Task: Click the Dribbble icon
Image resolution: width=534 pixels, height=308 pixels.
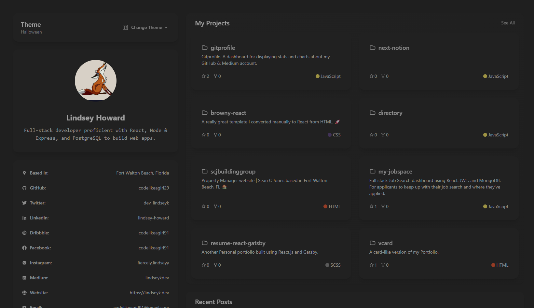Action: coord(24,233)
